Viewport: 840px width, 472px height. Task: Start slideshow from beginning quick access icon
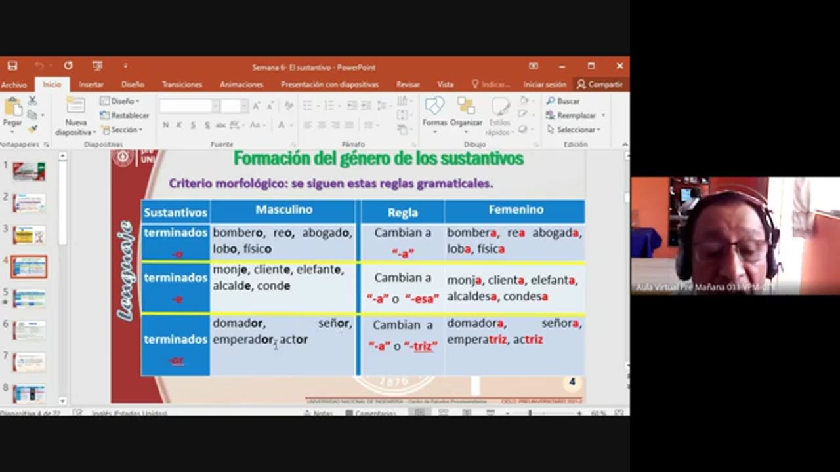tap(98, 66)
